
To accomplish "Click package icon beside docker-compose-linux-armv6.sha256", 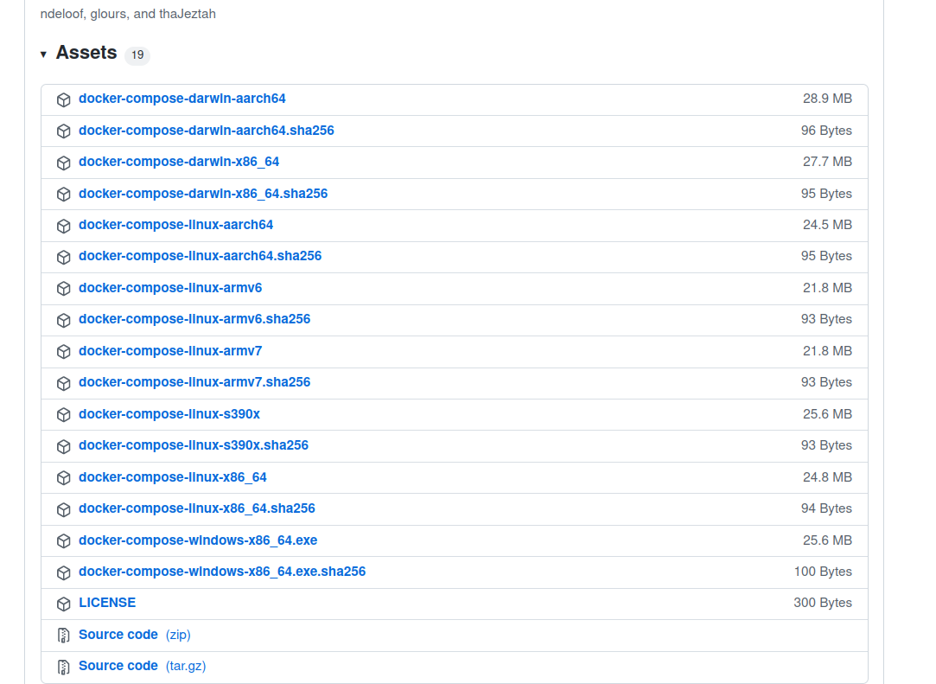I will pos(64,320).
